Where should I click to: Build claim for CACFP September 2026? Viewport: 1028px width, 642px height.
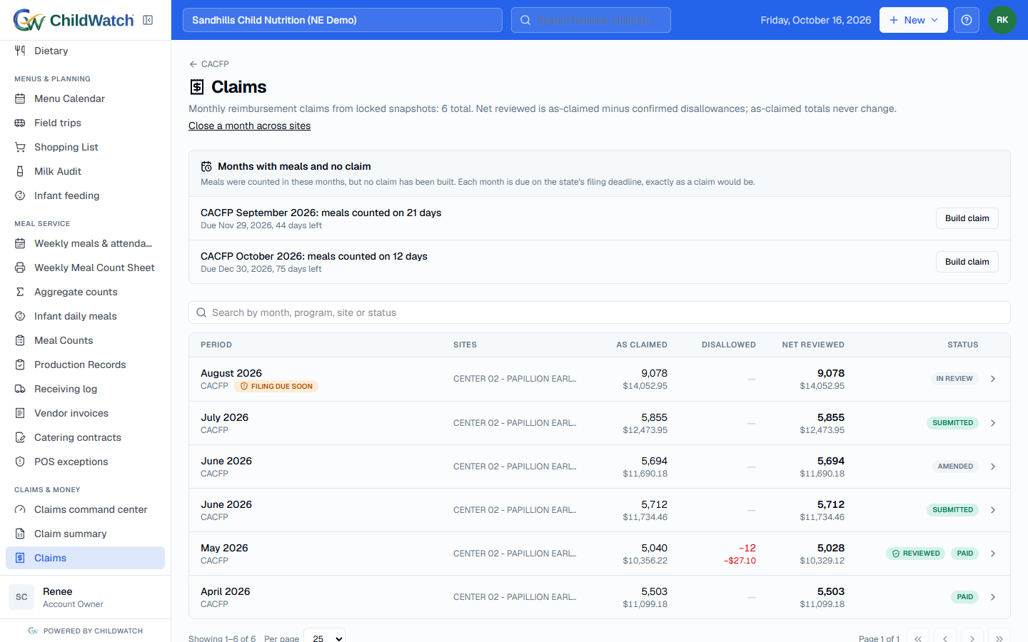click(x=967, y=218)
